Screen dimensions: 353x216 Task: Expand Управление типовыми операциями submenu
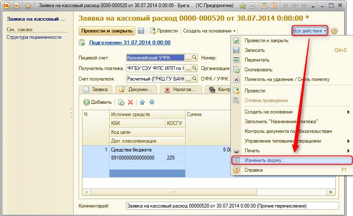[x=291, y=141]
